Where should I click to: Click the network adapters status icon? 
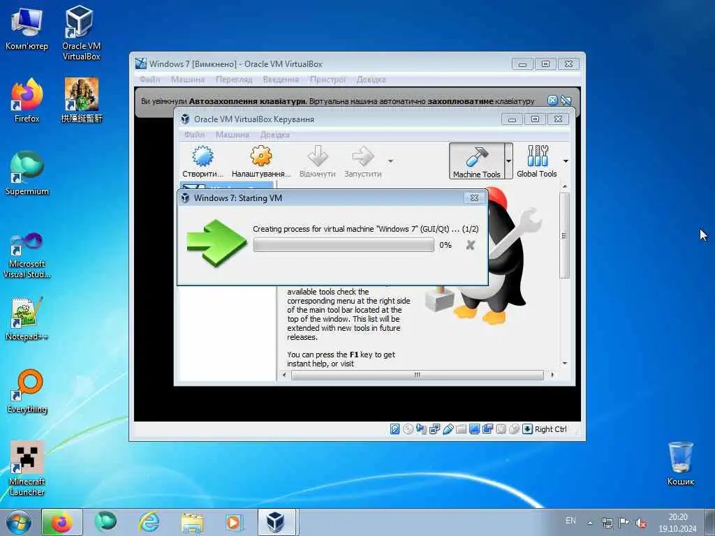(x=434, y=429)
